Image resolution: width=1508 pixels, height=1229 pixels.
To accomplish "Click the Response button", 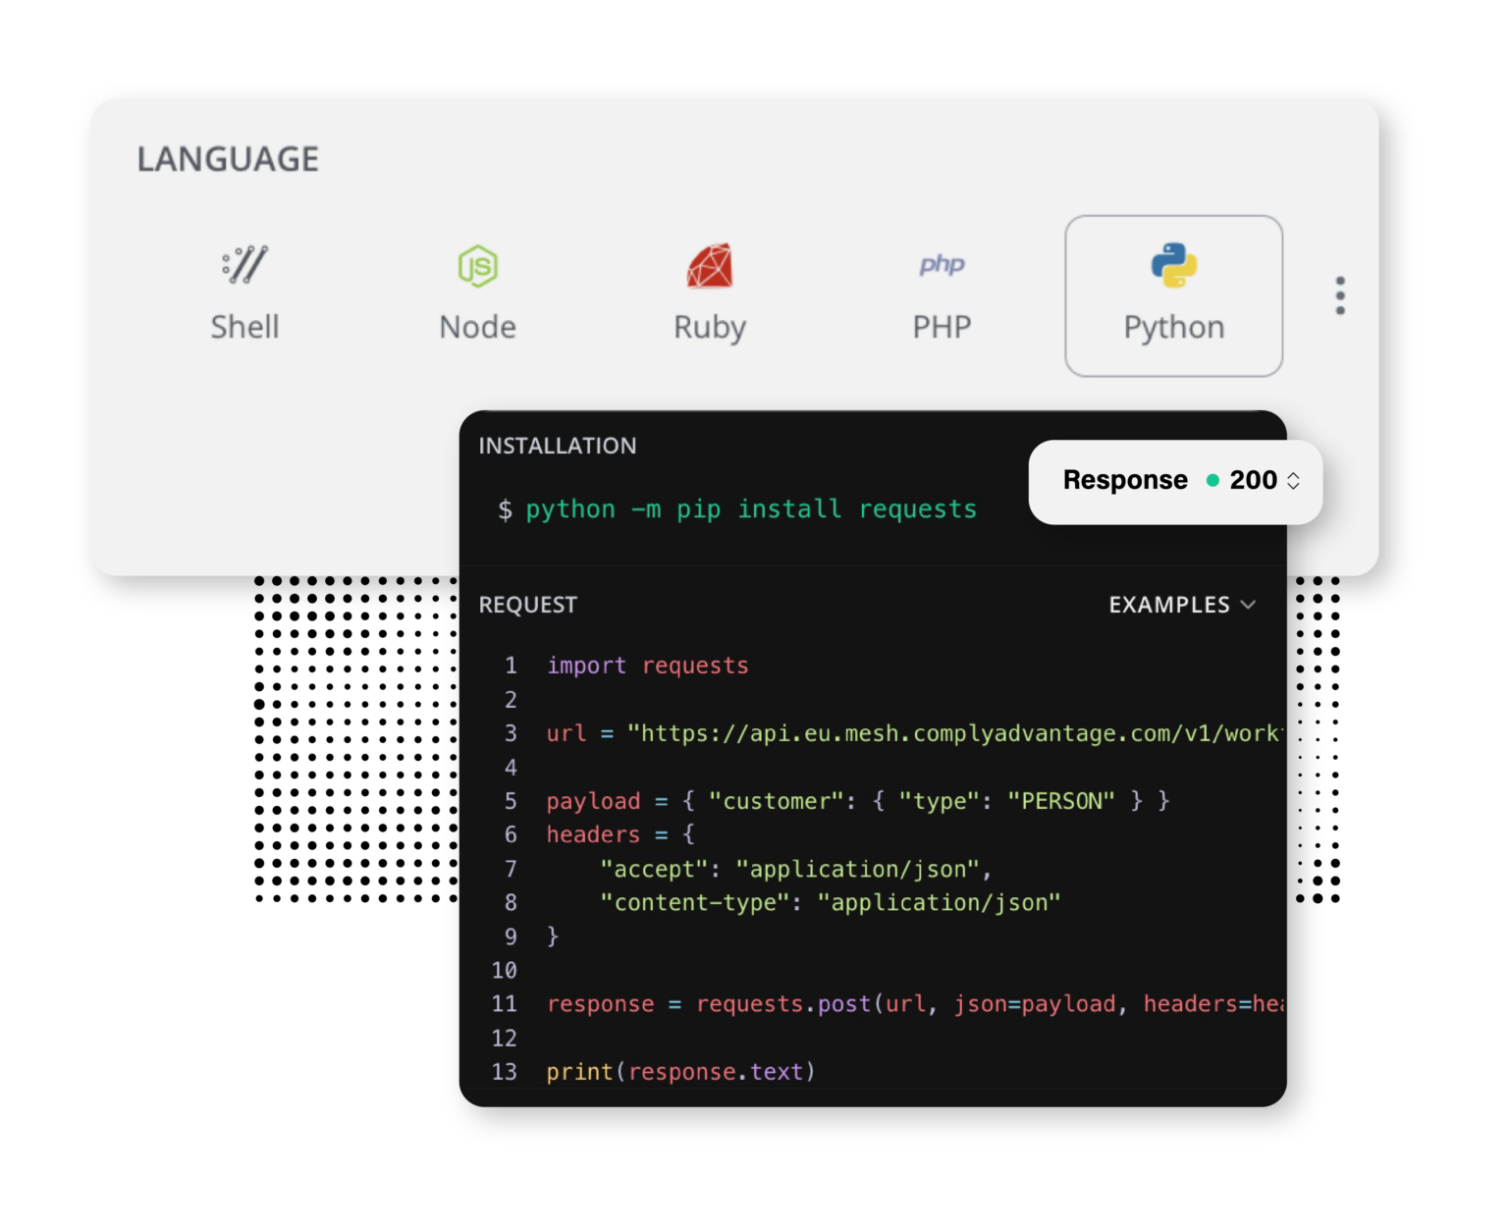I will pyautogui.click(x=1125, y=481).
